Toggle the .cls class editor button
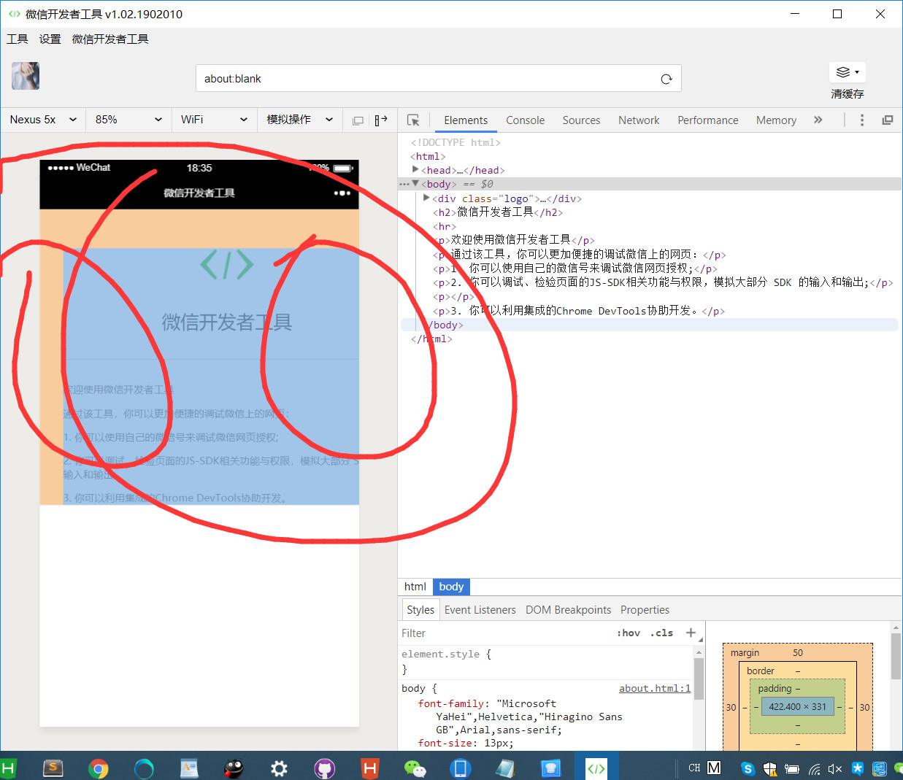The width and height of the screenshot is (903, 780). point(661,633)
